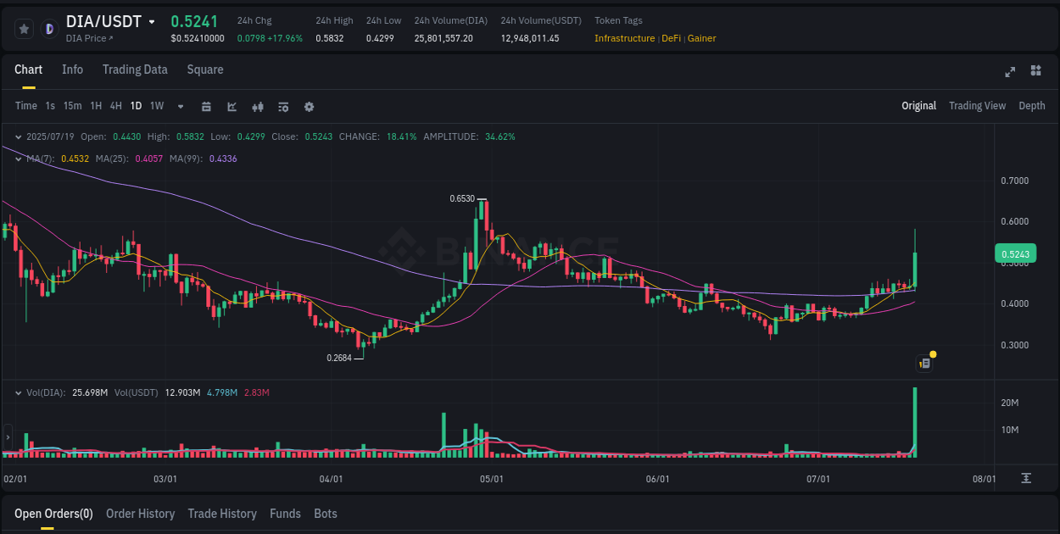Open the drawing tools line chart icon
The width and height of the screenshot is (1060, 534).
232,107
